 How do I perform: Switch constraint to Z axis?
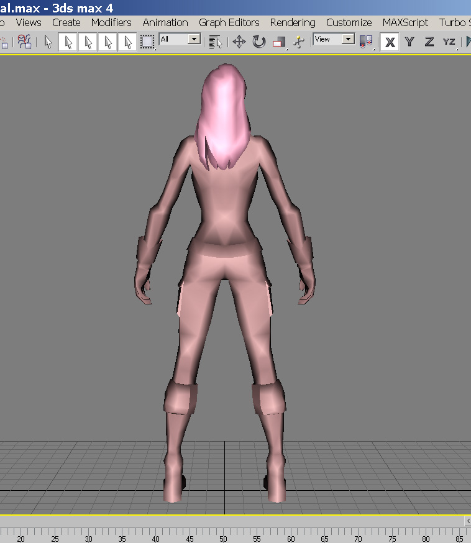[429, 42]
